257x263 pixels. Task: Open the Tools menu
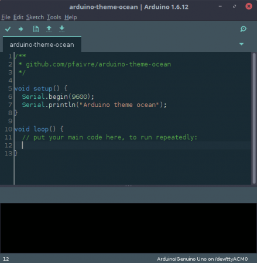[54, 18]
